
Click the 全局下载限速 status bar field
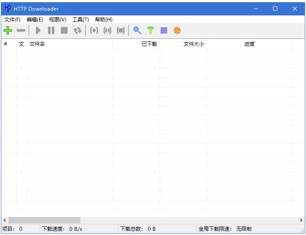[225, 229]
